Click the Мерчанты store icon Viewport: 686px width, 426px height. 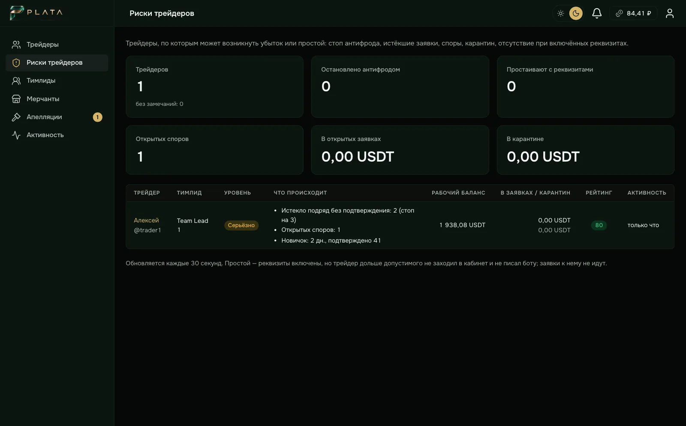(x=16, y=99)
